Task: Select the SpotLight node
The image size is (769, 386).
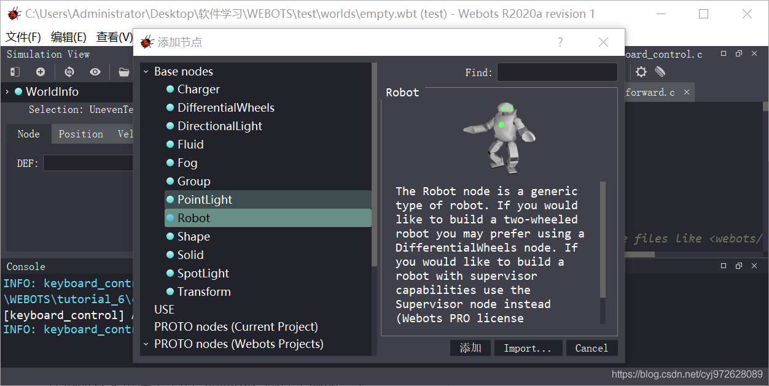Action: [203, 274]
